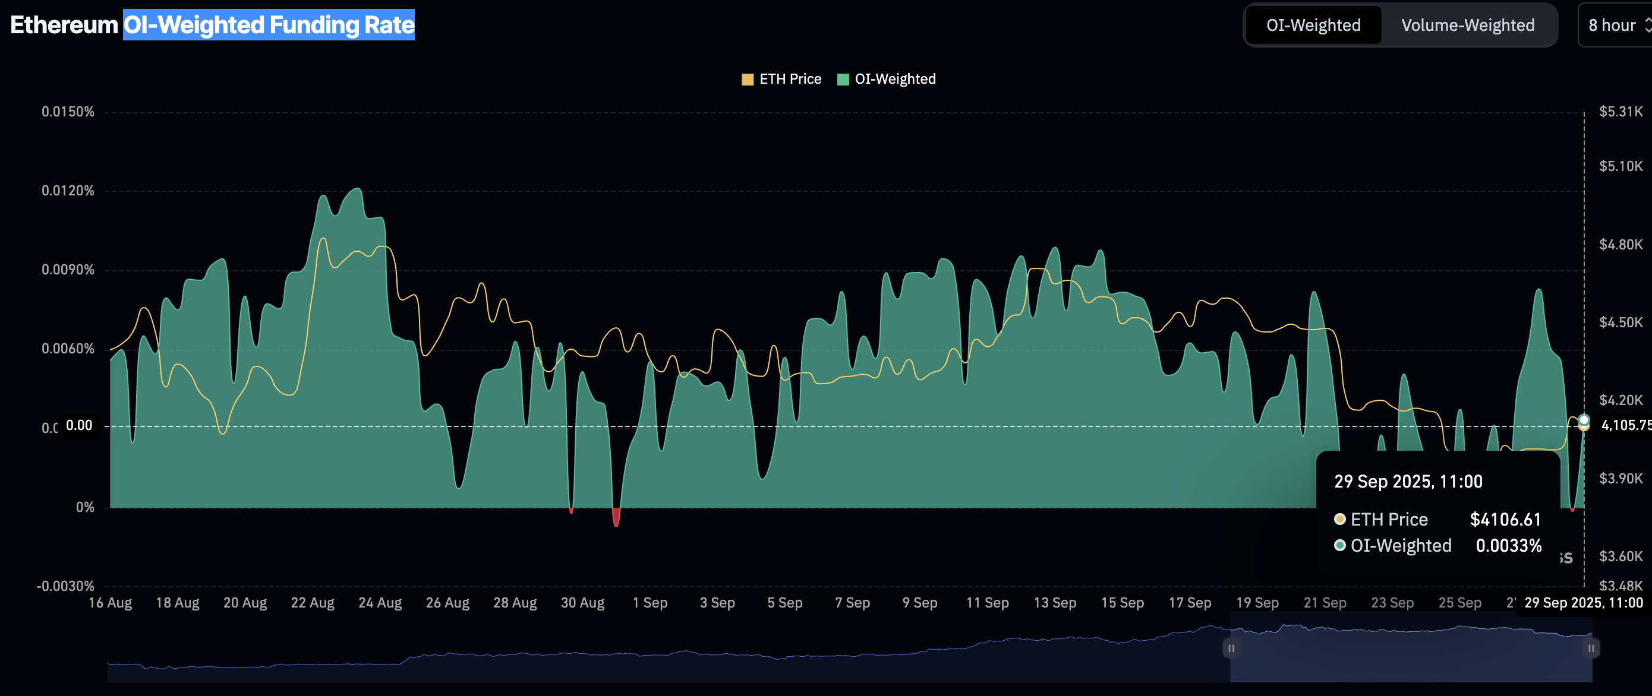Click the 1 Sep date on x-axis
1652x696 pixels.
650,602
